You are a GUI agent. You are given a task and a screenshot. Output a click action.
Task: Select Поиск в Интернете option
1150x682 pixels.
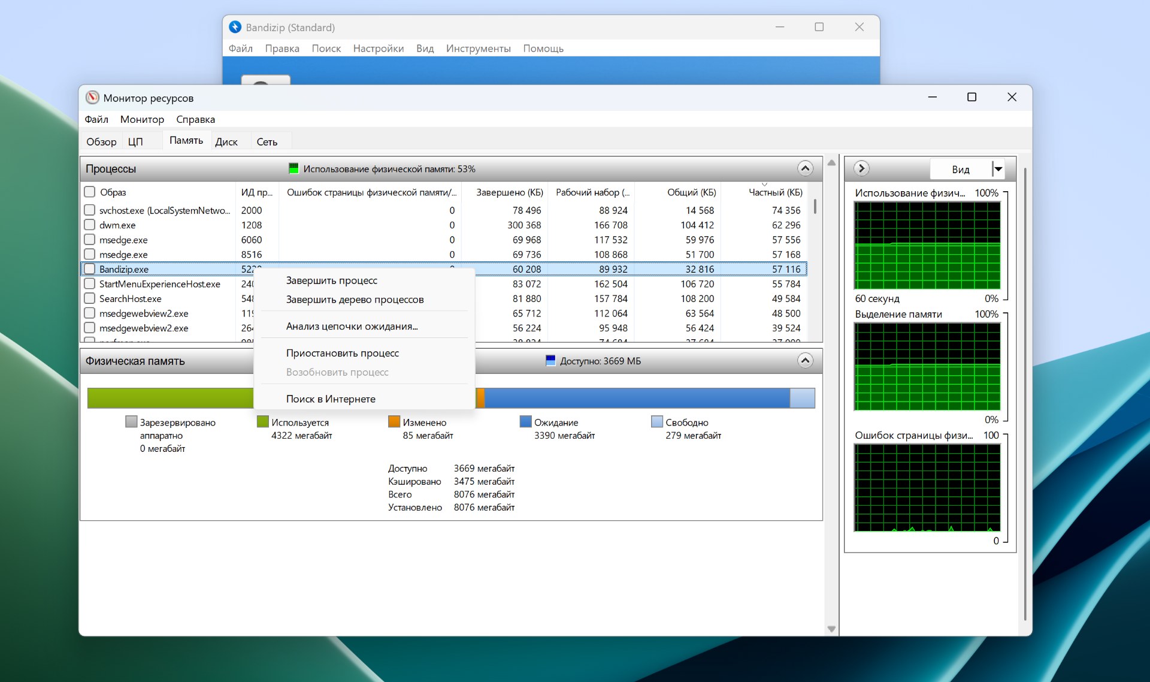point(331,399)
